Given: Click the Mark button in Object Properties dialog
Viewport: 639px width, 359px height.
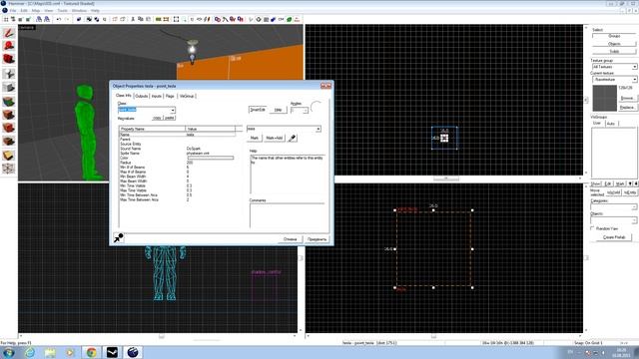Looking at the screenshot, I should (255, 138).
